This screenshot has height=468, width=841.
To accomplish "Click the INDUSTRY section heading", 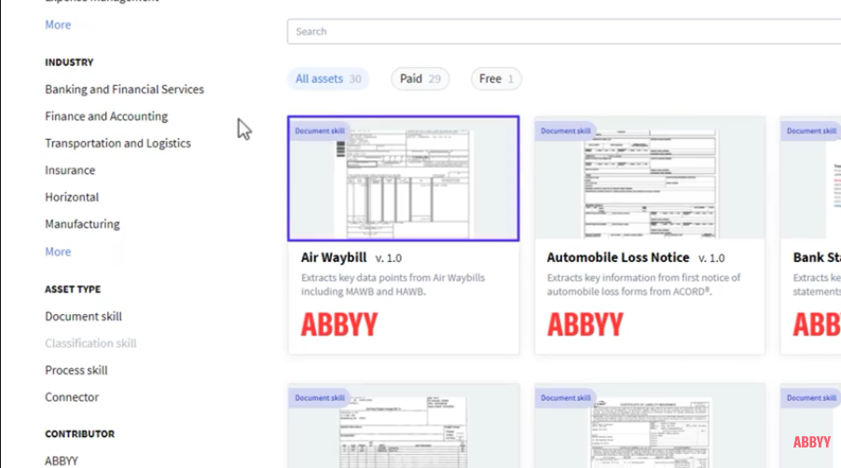I will (x=69, y=62).
